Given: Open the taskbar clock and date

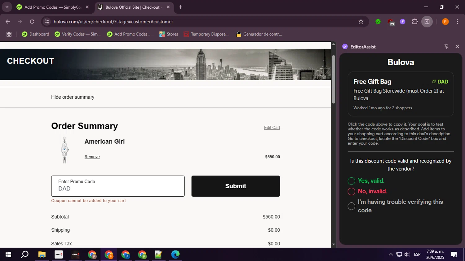Looking at the screenshot, I should [x=435, y=254].
